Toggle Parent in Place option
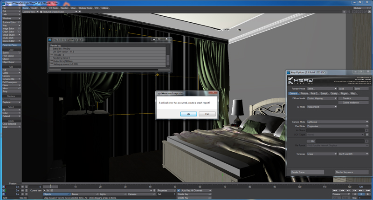373x200 pixels. point(11,45)
